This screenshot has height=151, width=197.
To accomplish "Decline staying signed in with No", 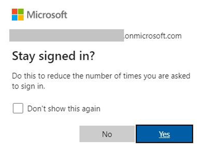I will coord(107,134).
